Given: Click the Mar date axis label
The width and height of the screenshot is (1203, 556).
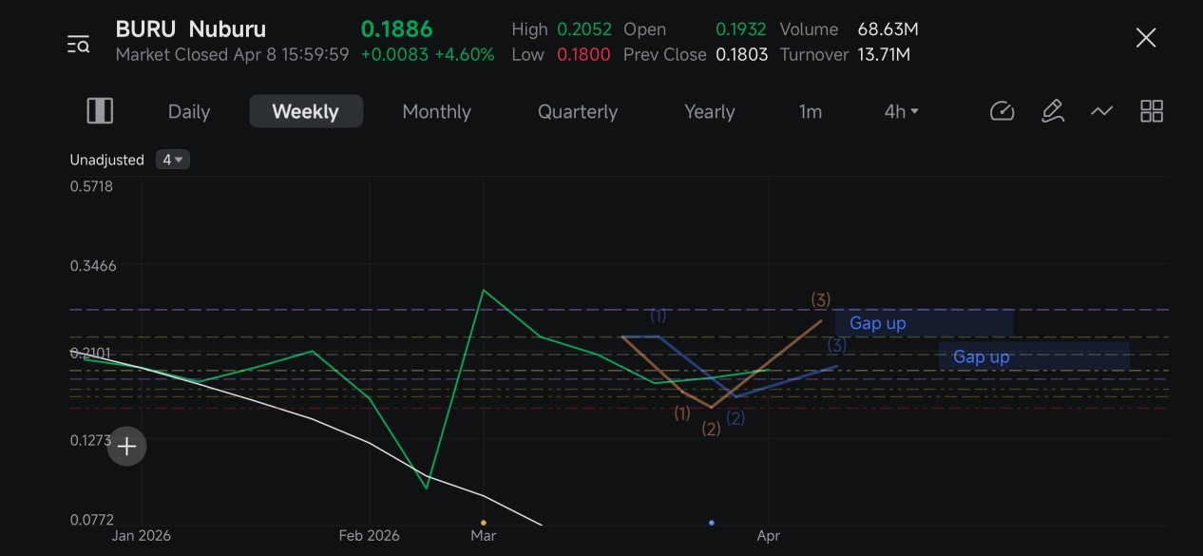Looking at the screenshot, I should 484,536.
